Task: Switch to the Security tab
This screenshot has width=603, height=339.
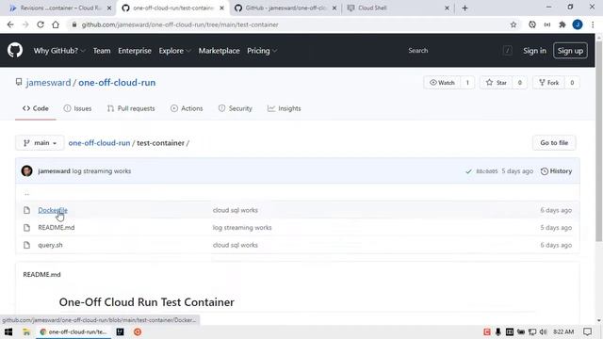Action: pyautogui.click(x=235, y=109)
